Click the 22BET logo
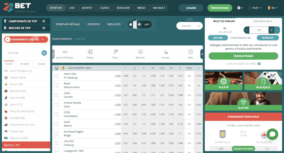 coord(20,7)
